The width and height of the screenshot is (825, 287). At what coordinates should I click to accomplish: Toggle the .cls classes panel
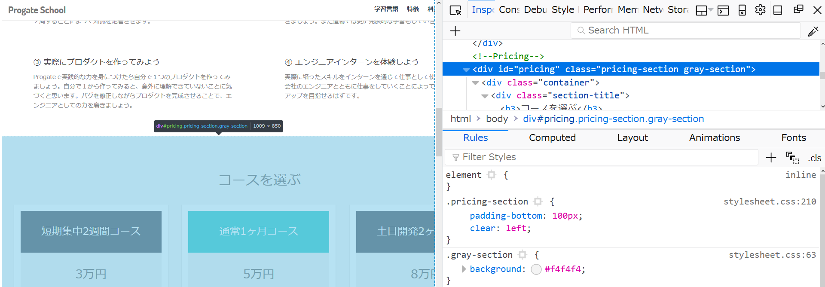pos(814,158)
